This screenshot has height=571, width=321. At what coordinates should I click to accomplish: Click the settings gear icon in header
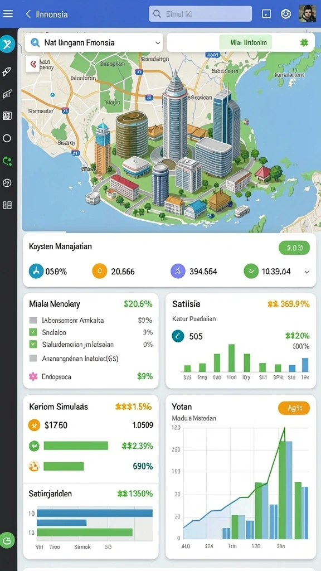tap(286, 14)
